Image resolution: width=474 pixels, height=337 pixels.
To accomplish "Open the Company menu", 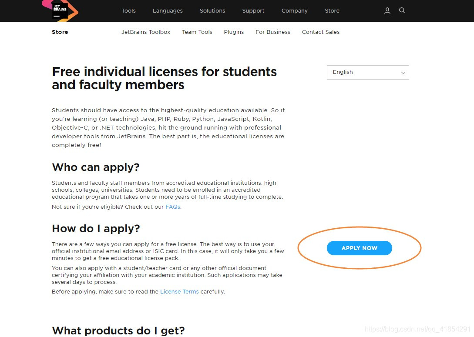I will (294, 11).
